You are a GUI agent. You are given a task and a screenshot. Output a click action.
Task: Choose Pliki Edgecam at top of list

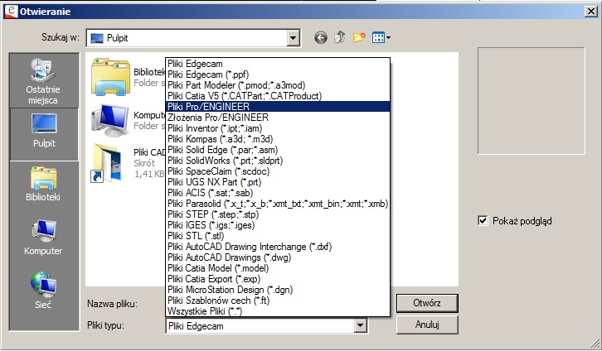point(278,64)
